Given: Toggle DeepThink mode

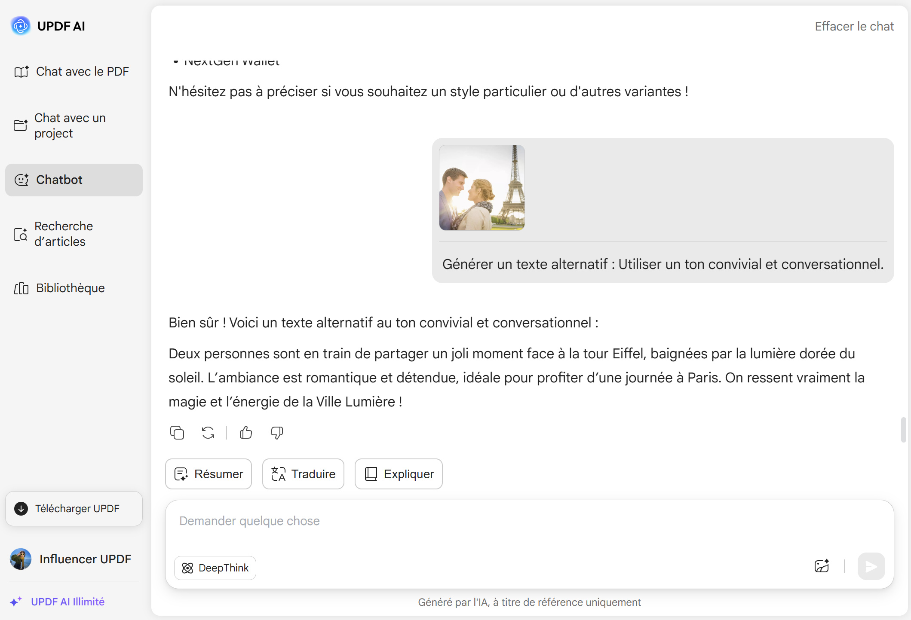Looking at the screenshot, I should pyautogui.click(x=215, y=568).
